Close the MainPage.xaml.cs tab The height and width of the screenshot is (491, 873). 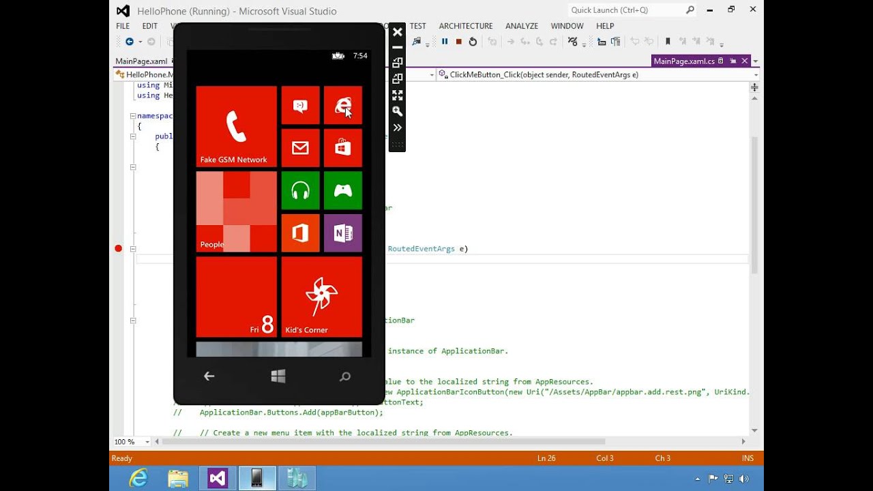click(x=745, y=61)
